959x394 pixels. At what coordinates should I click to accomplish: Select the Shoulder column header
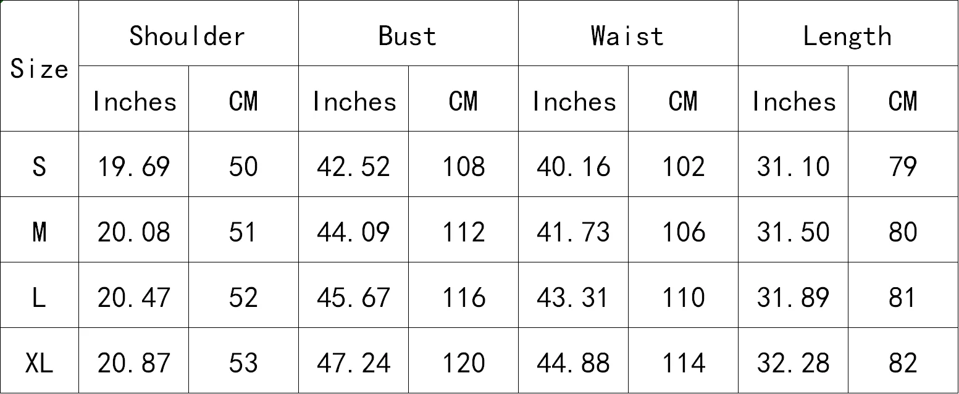coord(188,33)
